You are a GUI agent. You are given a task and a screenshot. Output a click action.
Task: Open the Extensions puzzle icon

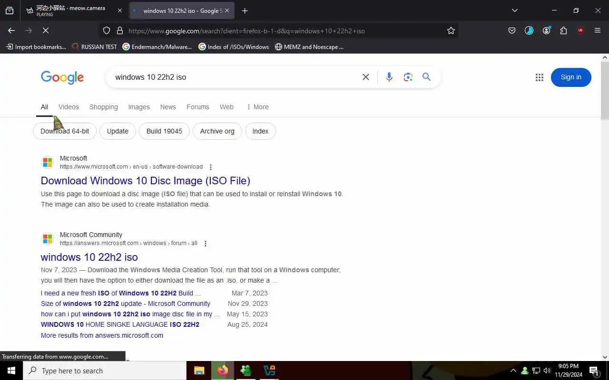coord(563,30)
